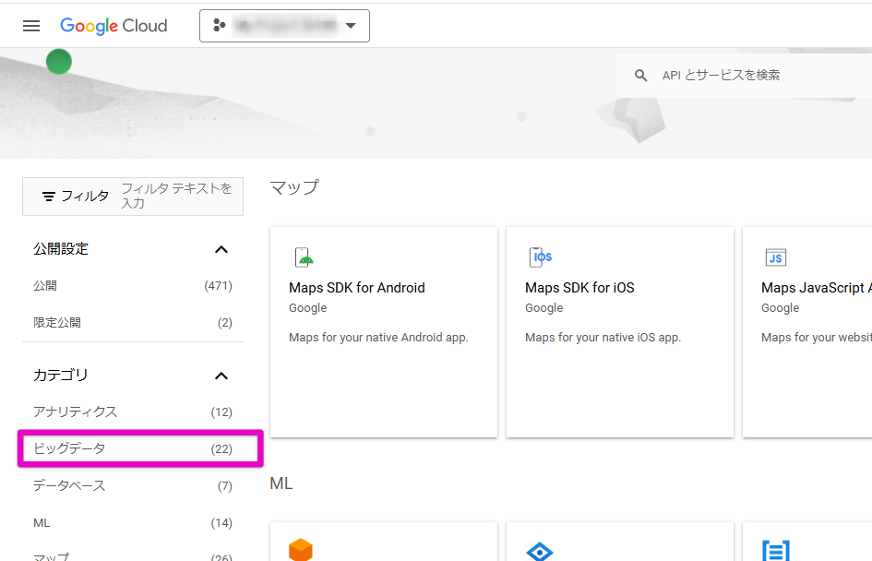Click the blue diamond ML card icon
Image resolution: width=872 pixels, height=561 pixels.
point(540,552)
